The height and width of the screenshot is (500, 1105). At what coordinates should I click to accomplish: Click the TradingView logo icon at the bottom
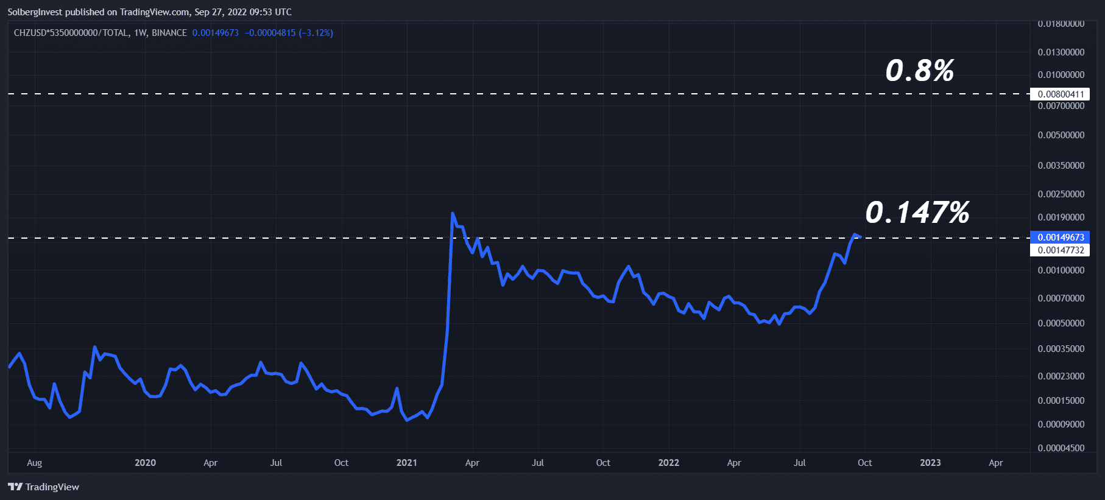click(x=15, y=487)
